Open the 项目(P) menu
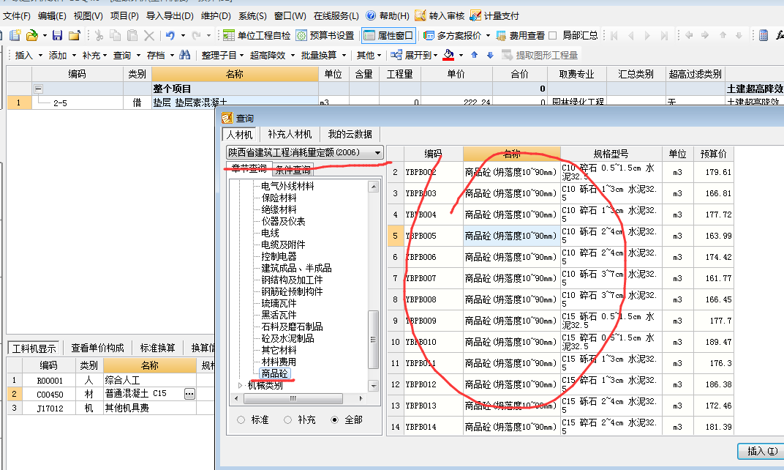Image resolution: width=784 pixels, height=470 pixels. (124, 16)
